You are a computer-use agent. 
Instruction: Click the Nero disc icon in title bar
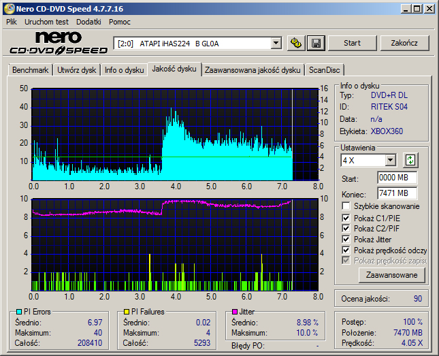(x=9, y=9)
